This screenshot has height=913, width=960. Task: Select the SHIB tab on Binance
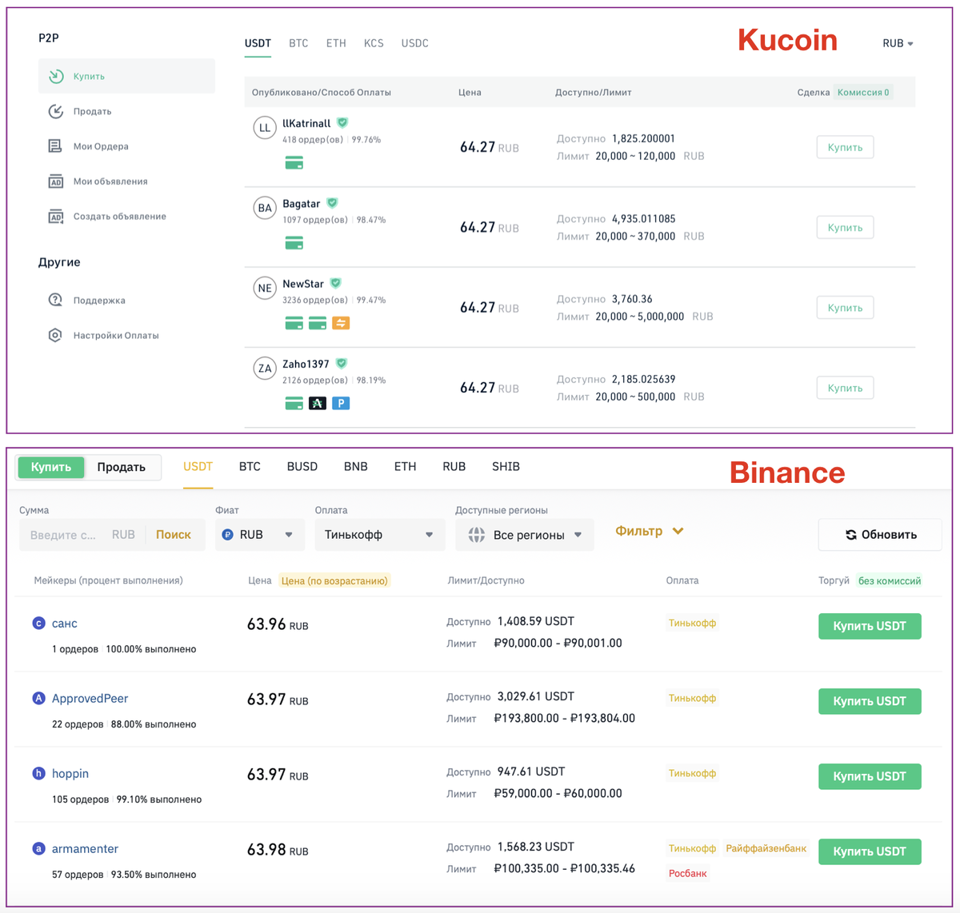505,466
